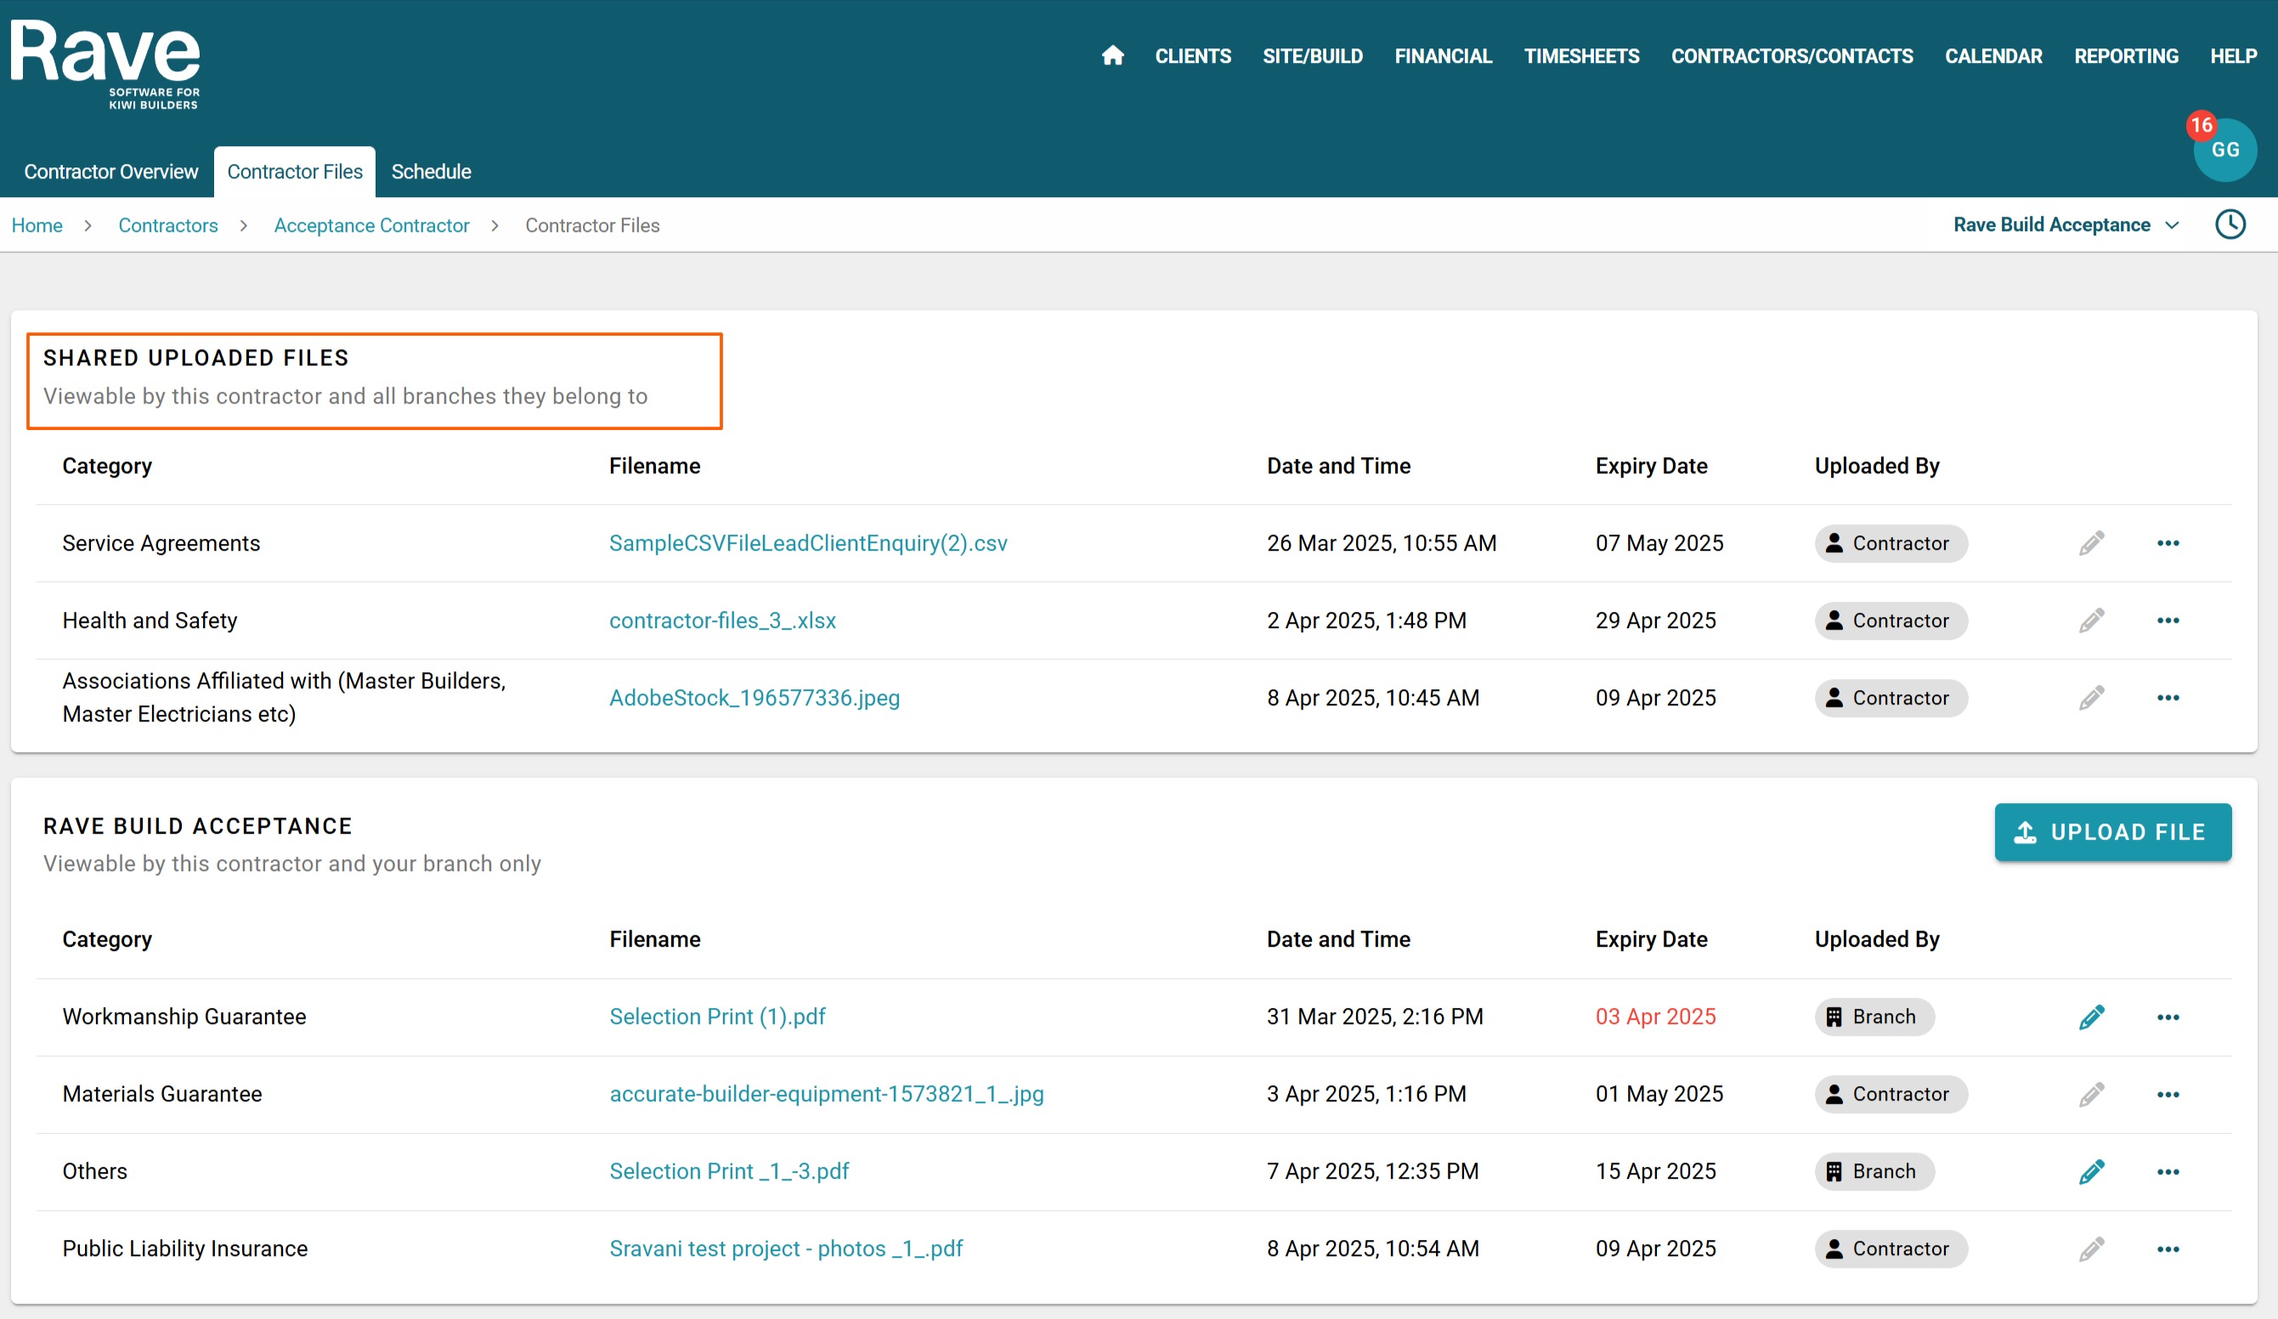The height and width of the screenshot is (1319, 2278).
Task: Open three-dot menu for Materials Guarantee row
Action: tap(2167, 1095)
